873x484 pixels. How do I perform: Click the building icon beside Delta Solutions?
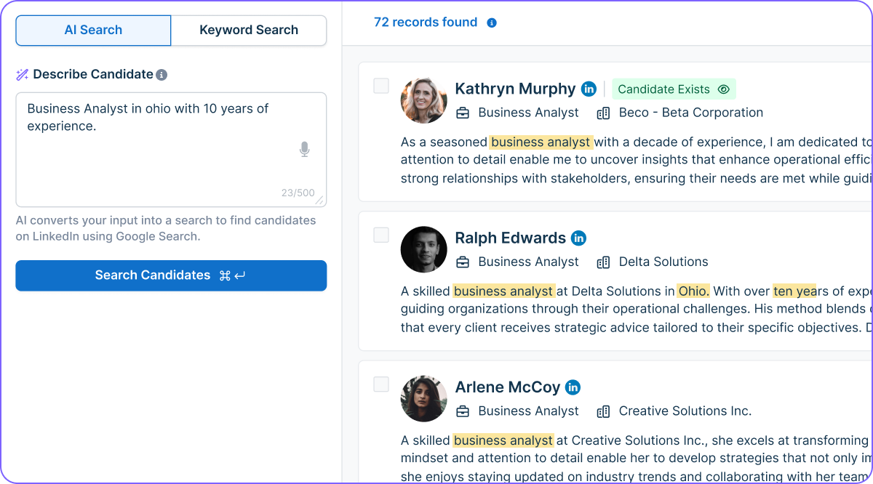tap(603, 262)
